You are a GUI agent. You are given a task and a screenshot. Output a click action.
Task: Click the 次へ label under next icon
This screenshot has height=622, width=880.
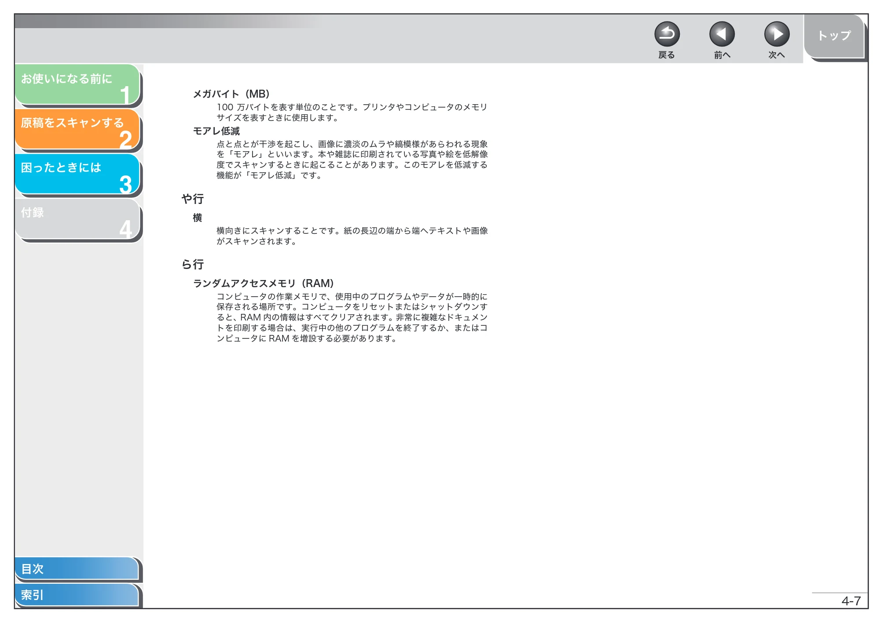777,55
